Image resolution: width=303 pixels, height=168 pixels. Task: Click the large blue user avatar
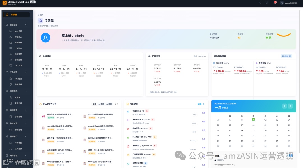tap(45, 38)
